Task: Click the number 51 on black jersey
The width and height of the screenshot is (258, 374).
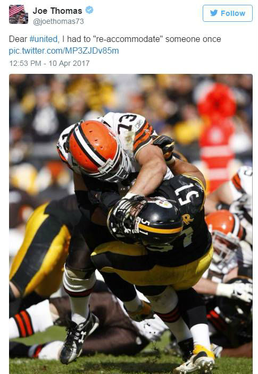Action: coord(188,194)
